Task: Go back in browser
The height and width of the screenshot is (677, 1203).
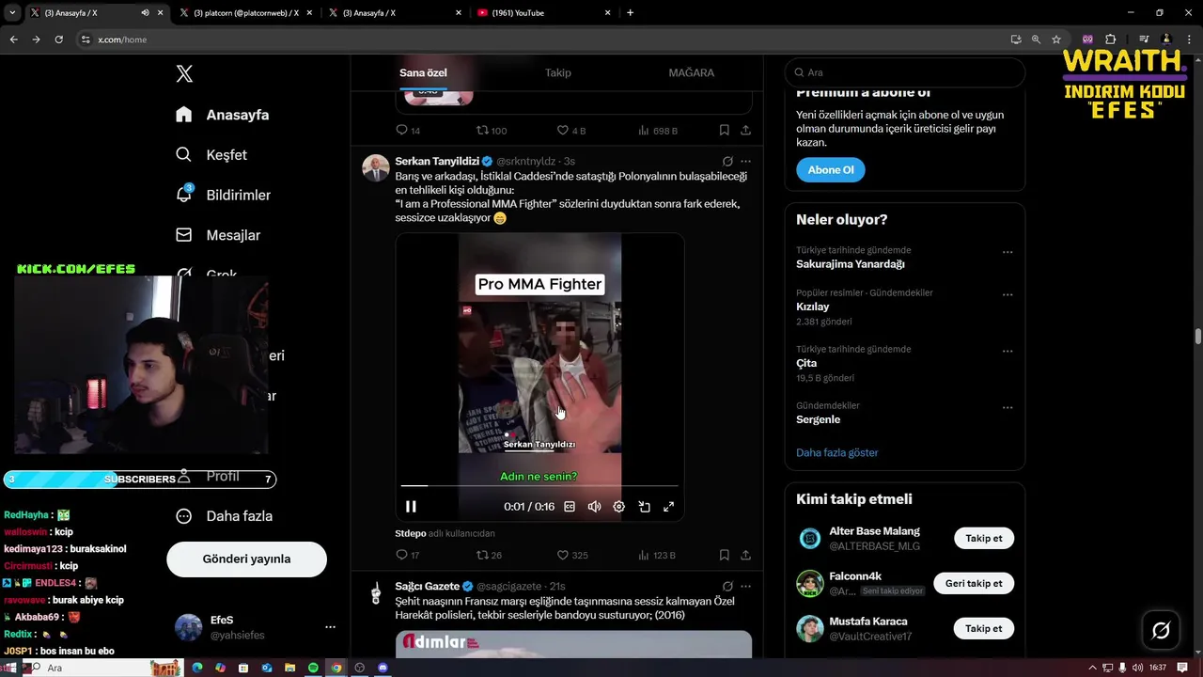Action: 13,39
